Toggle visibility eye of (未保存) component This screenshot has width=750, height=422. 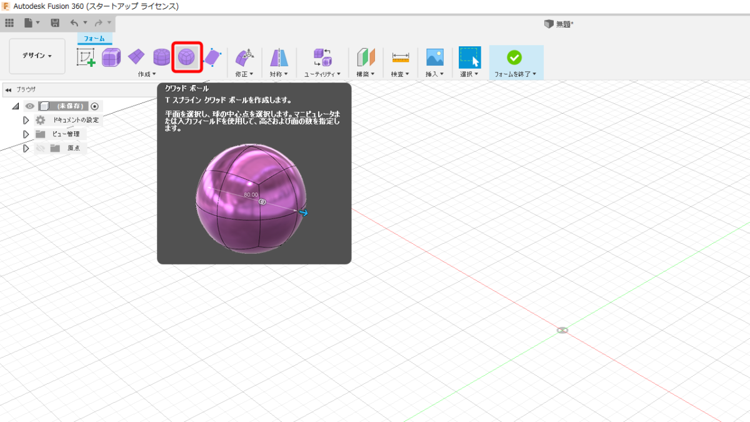pyautogui.click(x=29, y=106)
